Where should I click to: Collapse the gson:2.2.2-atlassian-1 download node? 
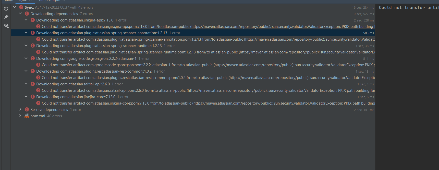(x=26, y=58)
